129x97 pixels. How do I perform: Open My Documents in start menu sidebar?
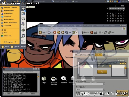point(23,9)
